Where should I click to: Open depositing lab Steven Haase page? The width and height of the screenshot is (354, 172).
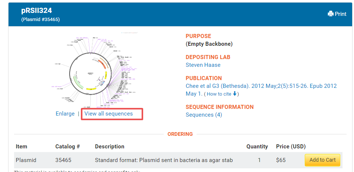(203, 65)
